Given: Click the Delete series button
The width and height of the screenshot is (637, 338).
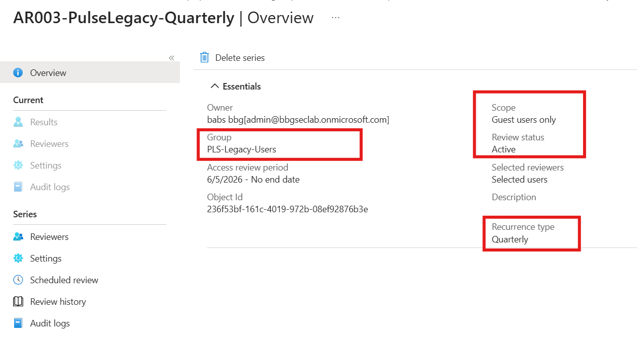Looking at the screenshot, I should click(x=232, y=58).
